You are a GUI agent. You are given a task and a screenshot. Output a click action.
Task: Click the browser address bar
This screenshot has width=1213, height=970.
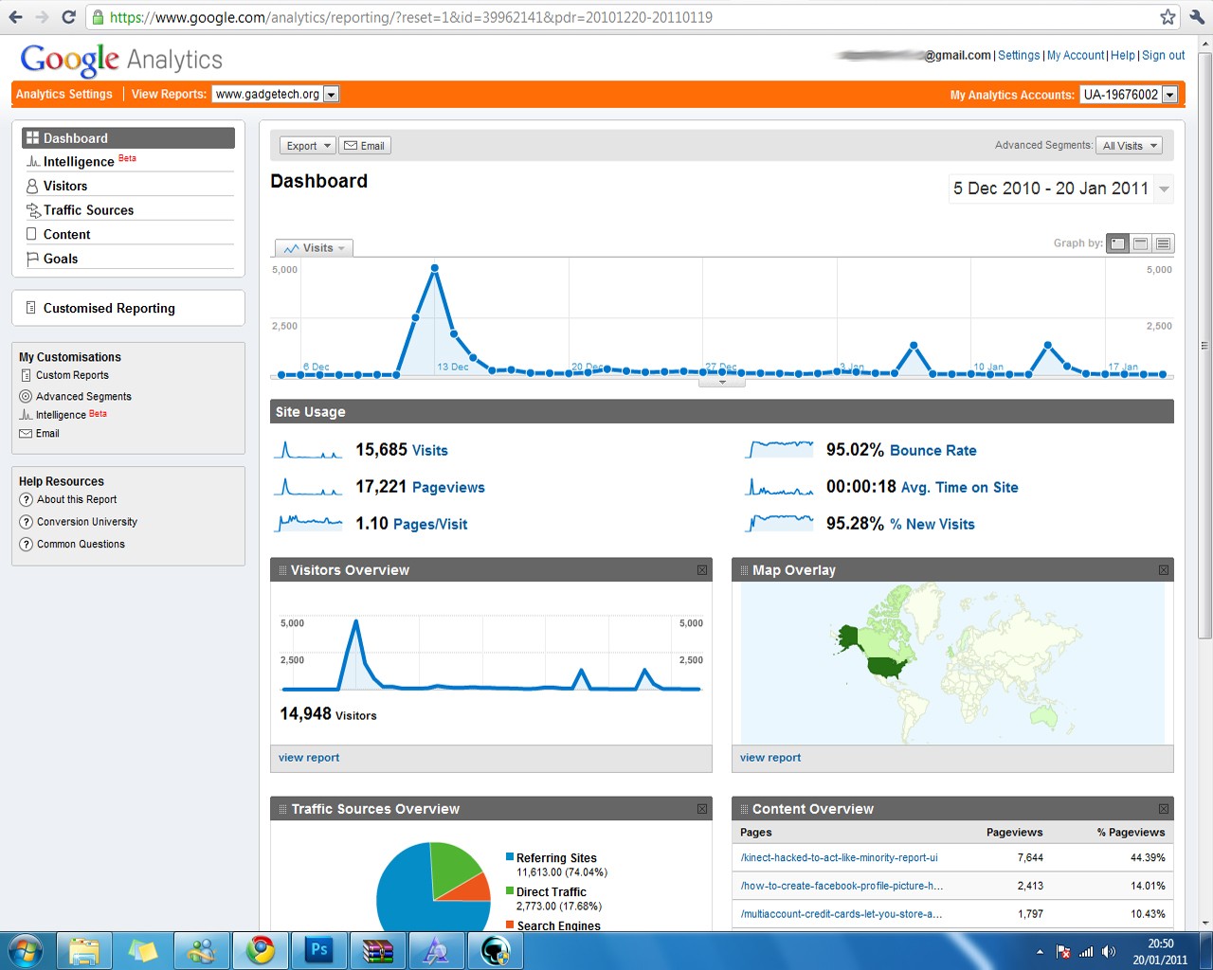point(625,17)
